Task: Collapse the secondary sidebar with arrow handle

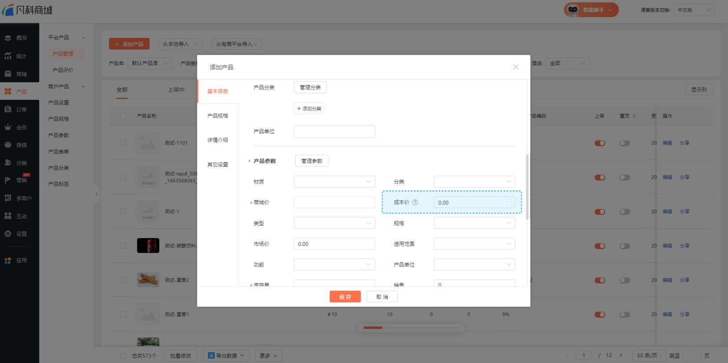Action: coord(96,194)
